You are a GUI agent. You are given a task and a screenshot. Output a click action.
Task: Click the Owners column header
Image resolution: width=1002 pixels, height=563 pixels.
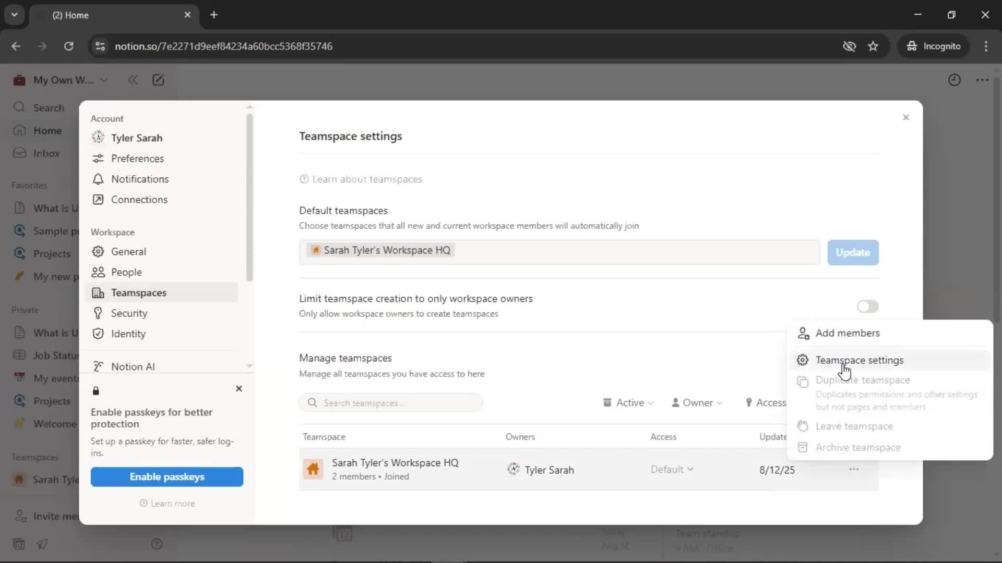520,437
